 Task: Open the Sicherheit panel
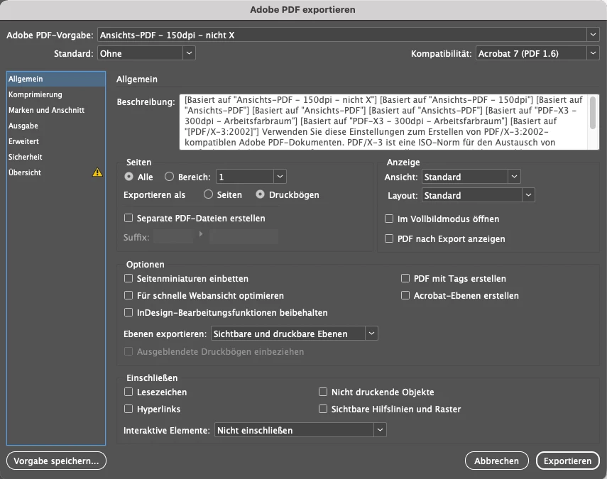(56, 157)
